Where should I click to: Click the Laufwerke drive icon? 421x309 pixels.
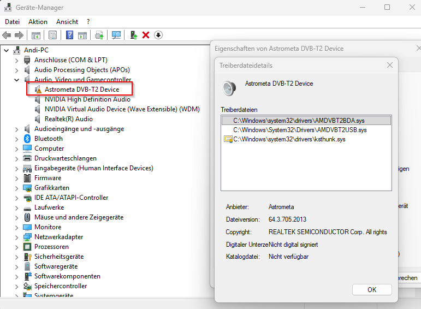(27, 208)
